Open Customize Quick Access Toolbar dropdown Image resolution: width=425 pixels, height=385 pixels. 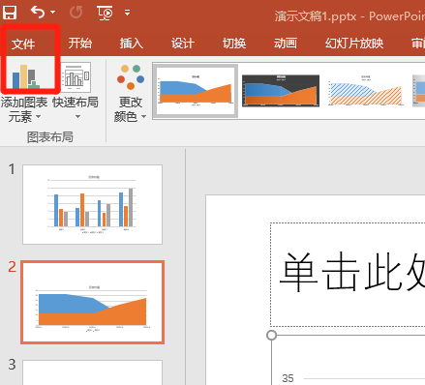127,13
